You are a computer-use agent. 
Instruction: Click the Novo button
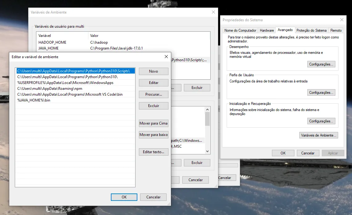[154, 71]
